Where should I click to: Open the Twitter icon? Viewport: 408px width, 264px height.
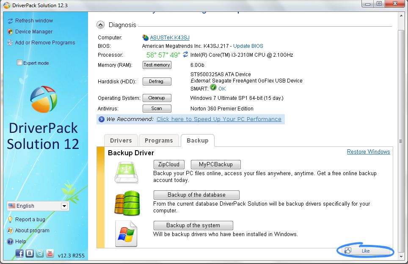(x=40, y=253)
